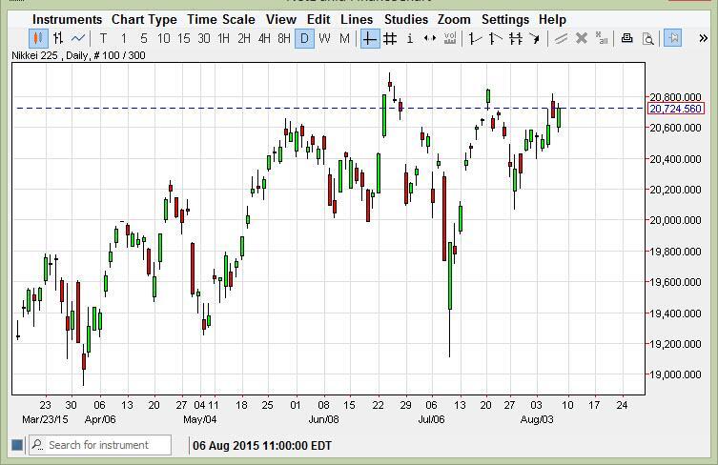718x465 pixels.
Task: Toggle the highlighted pin button in the toolbar
Action: [x=673, y=38]
